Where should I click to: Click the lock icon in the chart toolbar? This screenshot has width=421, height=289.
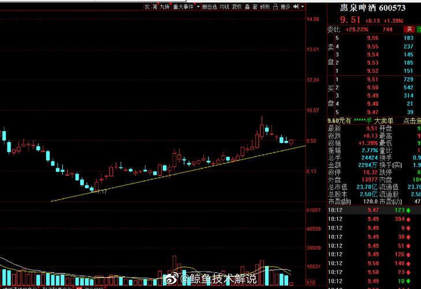click(x=275, y=7)
